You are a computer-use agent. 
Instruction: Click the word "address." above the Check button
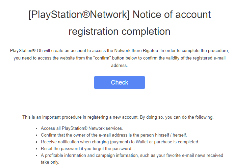[120, 66]
